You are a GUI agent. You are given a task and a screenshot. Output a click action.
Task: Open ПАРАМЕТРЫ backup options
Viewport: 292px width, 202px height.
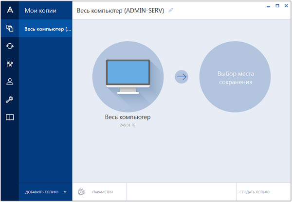click(102, 192)
